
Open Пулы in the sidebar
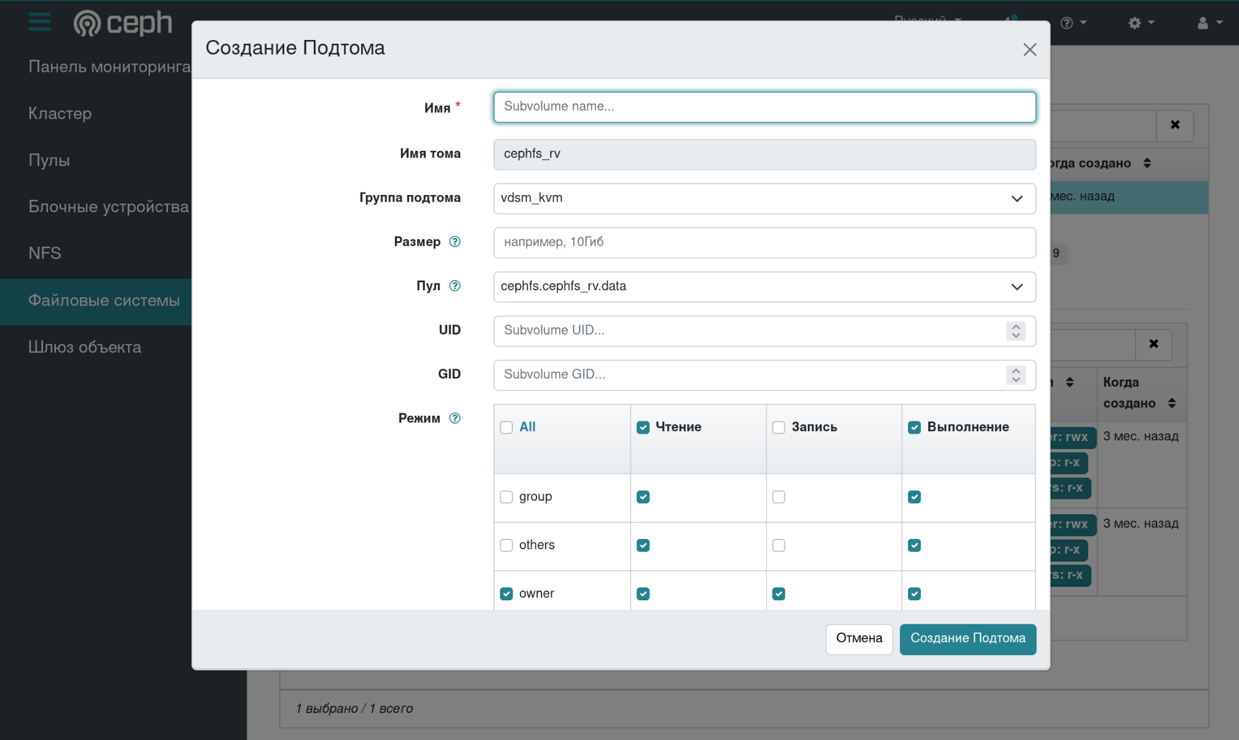tap(49, 161)
